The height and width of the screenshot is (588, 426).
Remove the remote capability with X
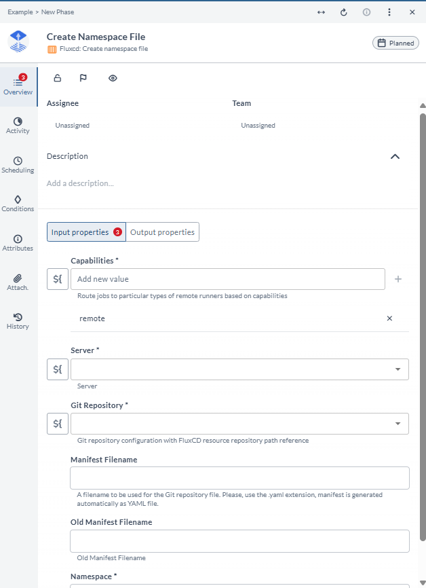click(389, 318)
